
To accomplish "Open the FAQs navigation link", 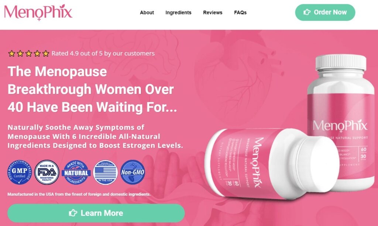I will coord(240,13).
